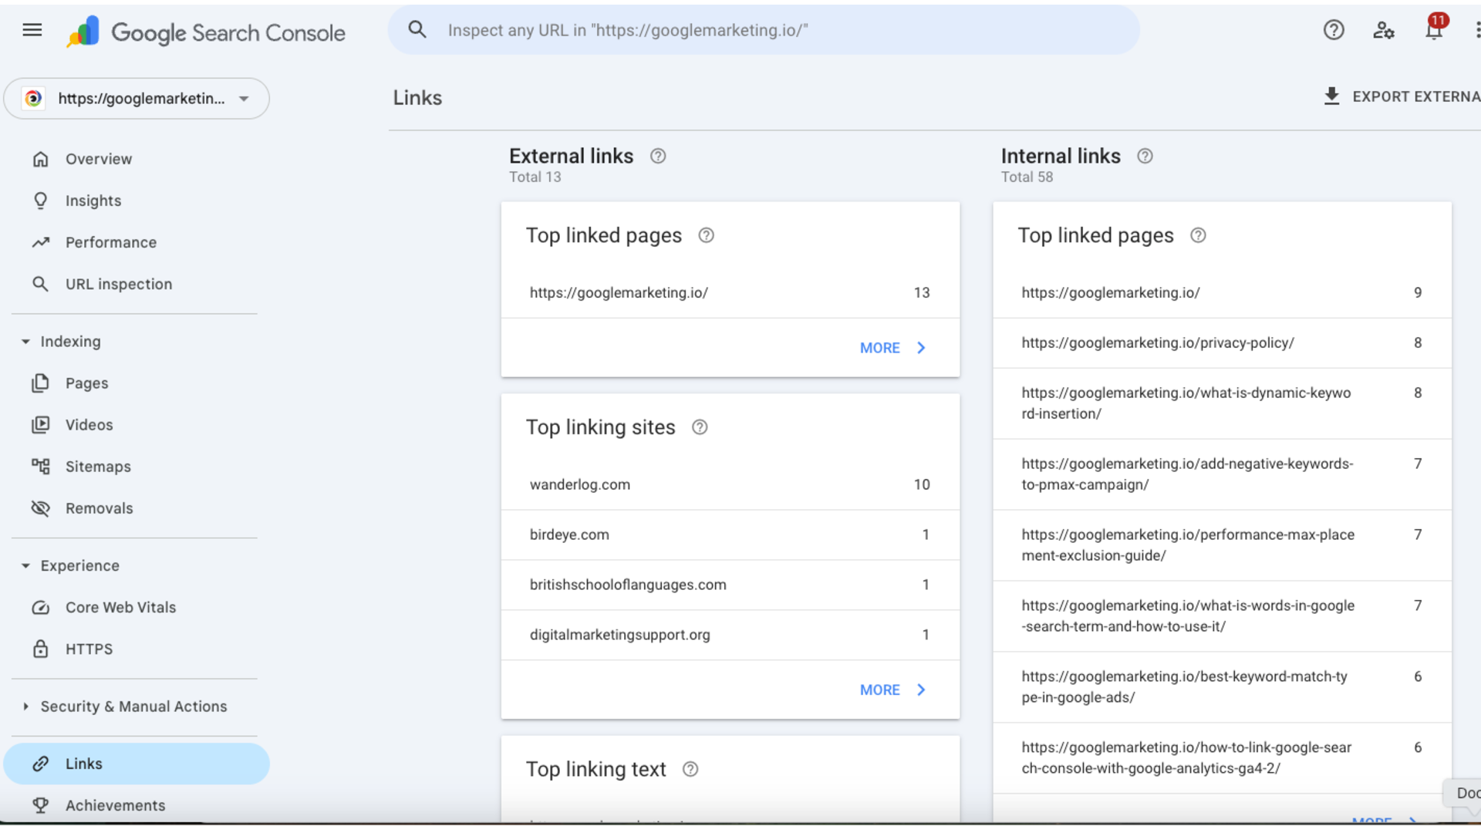
Task: Open user settings people icon
Action: [x=1384, y=30]
